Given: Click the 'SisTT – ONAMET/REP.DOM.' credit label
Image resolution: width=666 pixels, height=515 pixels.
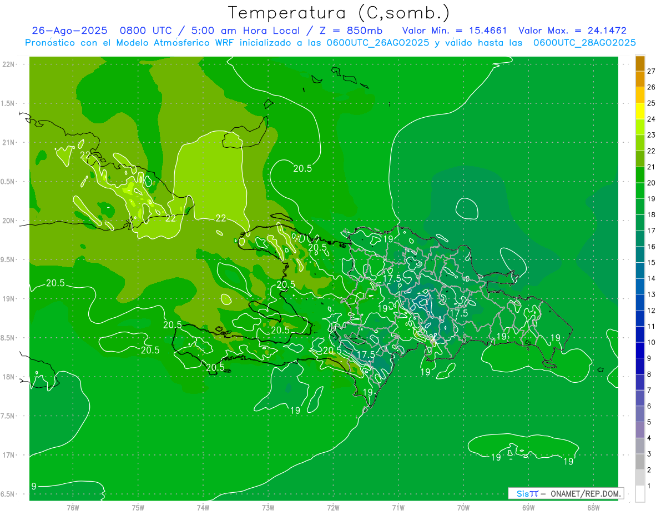Looking at the screenshot, I should click(565, 493).
